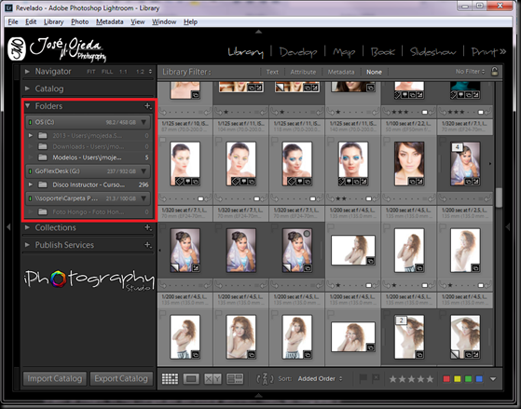Expand the Collections panel
The height and width of the screenshot is (409, 521).
[x=27, y=227]
